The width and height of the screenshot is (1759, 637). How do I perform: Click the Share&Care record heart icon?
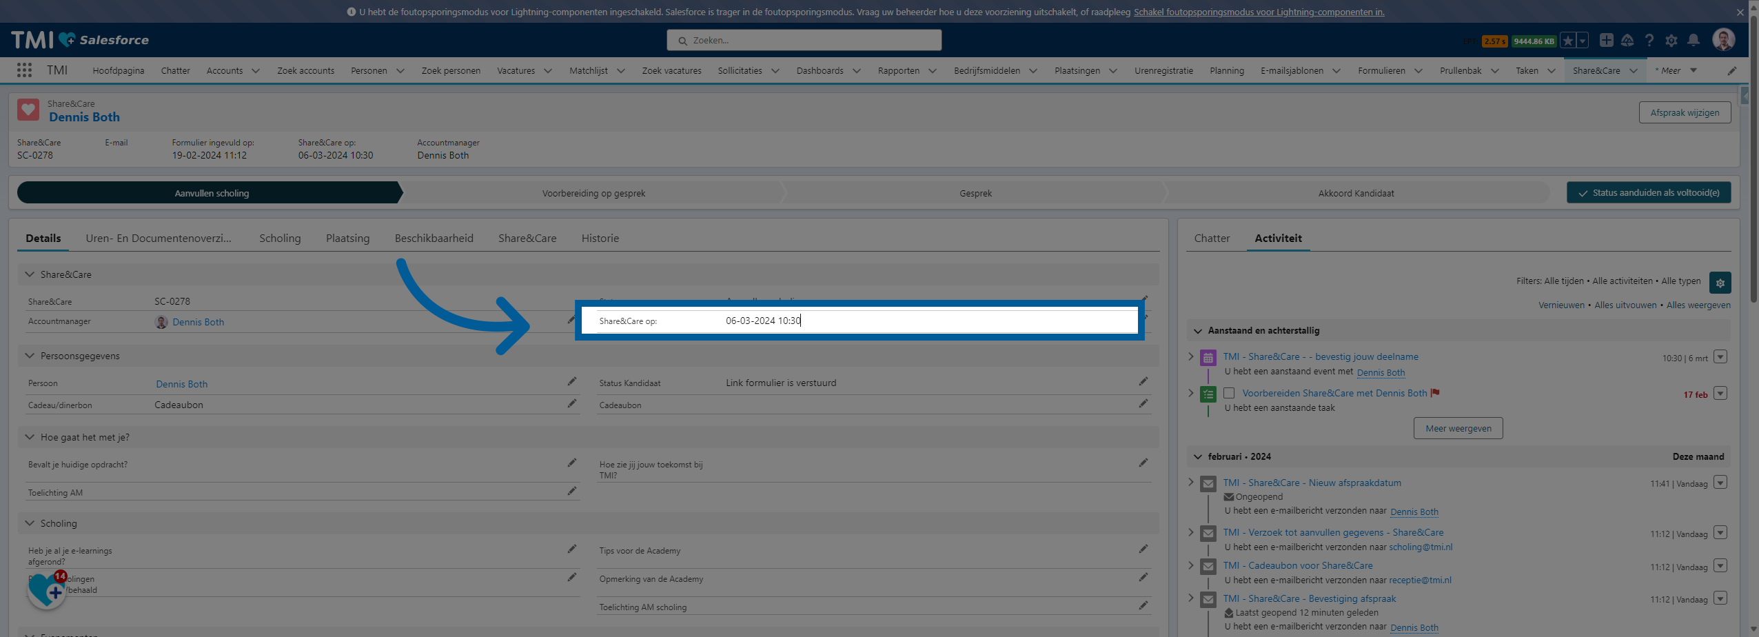pyautogui.click(x=28, y=110)
